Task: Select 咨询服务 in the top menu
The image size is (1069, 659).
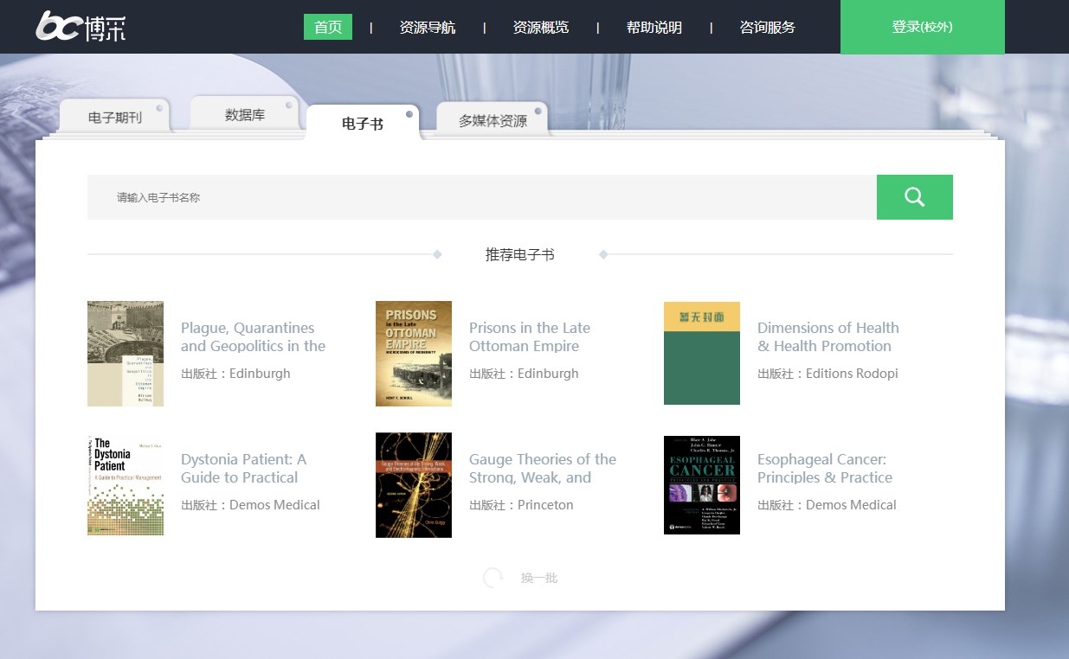Action: coord(767,28)
